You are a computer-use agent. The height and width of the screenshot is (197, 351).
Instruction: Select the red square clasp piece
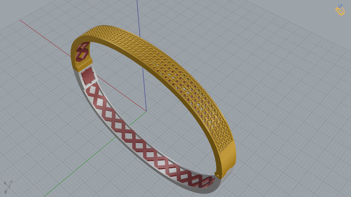[88, 76]
